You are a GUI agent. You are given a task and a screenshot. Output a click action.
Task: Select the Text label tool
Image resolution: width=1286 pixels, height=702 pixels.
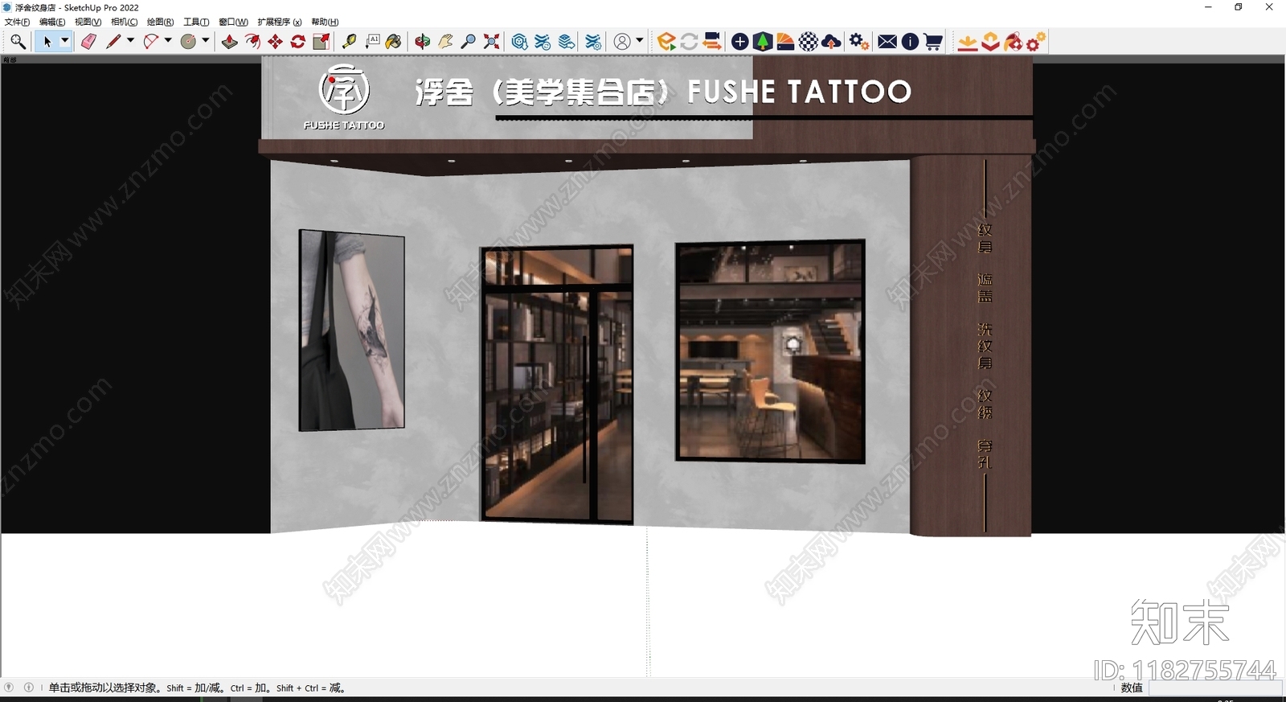pos(372,42)
